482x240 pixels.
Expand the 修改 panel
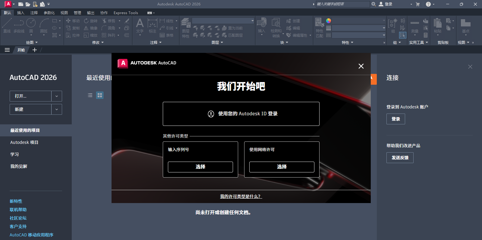click(x=98, y=42)
